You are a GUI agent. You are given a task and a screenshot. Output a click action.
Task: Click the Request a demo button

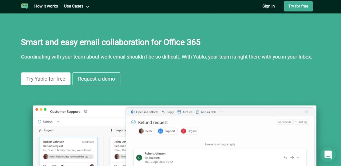(x=96, y=79)
